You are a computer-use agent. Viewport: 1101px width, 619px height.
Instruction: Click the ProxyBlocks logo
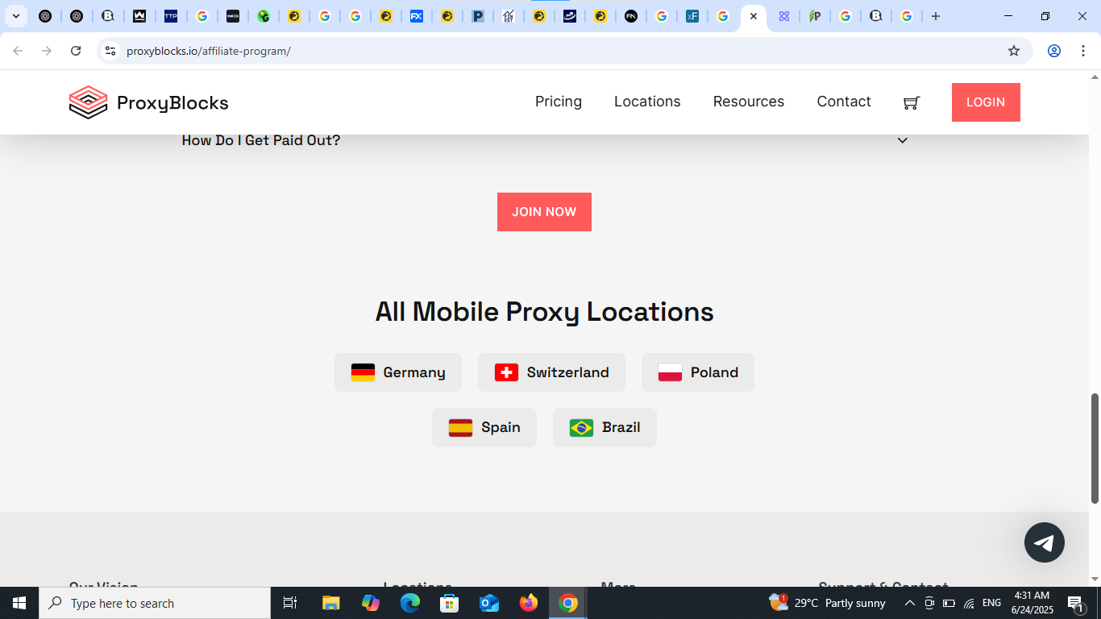click(149, 102)
